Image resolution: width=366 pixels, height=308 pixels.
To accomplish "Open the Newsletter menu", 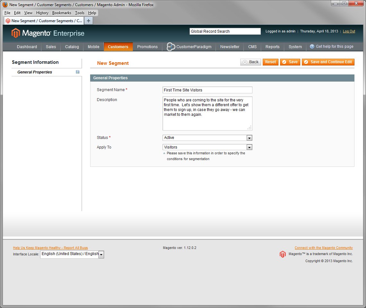I will pyautogui.click(x=230, y=47).
